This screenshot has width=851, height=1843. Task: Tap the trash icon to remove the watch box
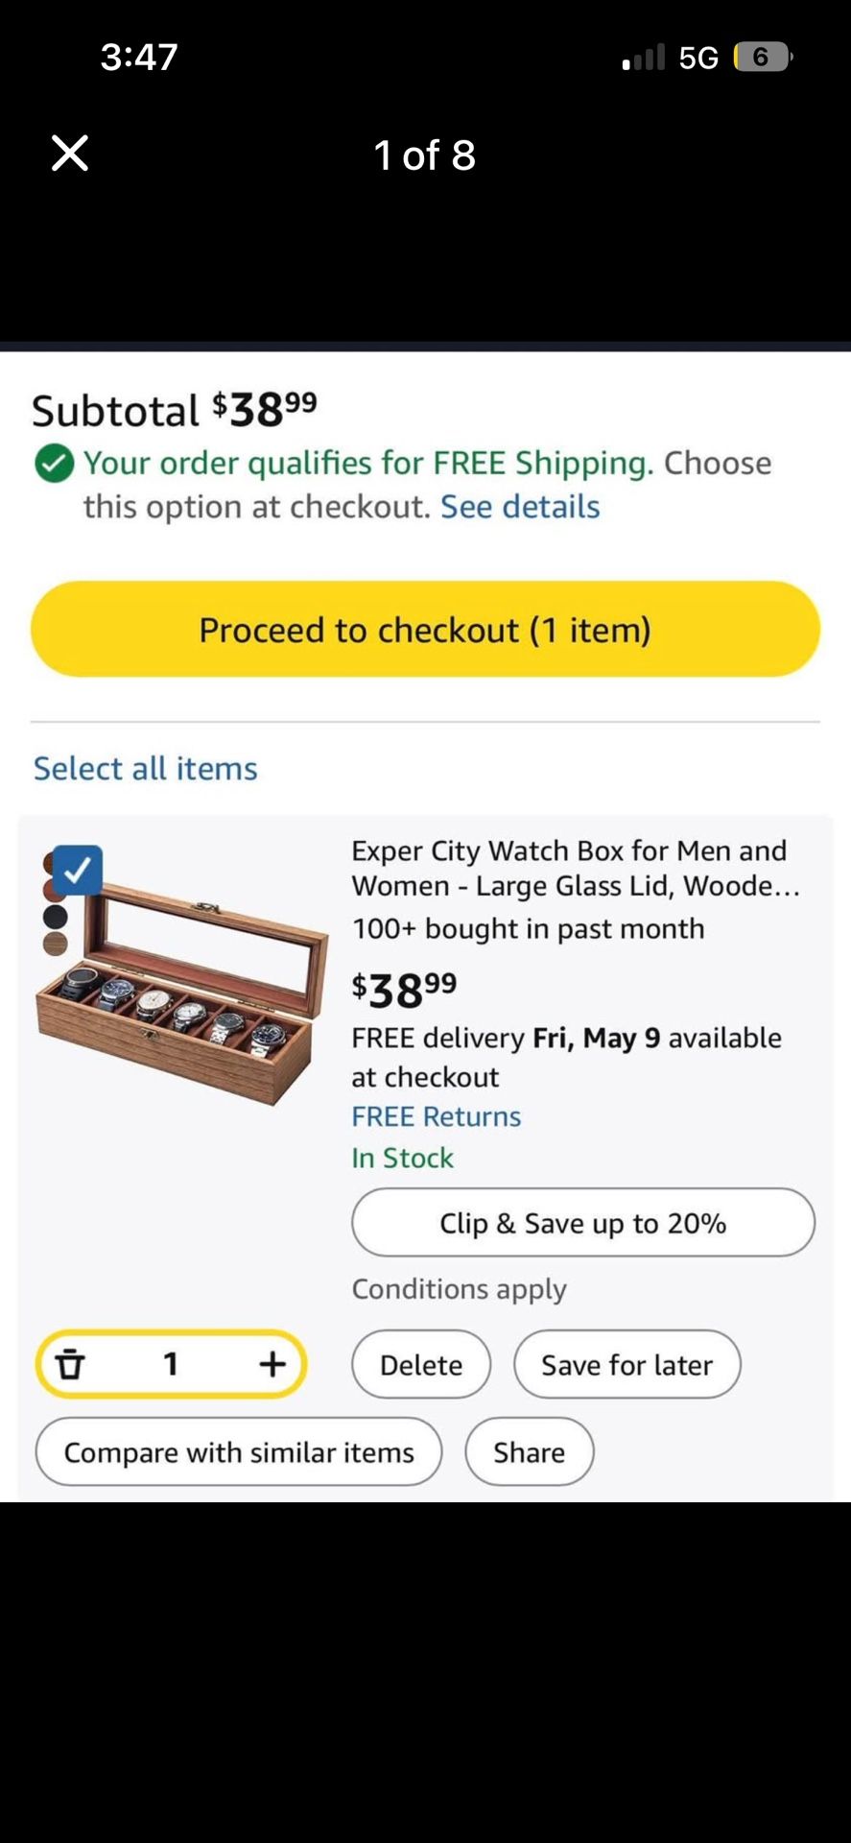point(73,1364)
